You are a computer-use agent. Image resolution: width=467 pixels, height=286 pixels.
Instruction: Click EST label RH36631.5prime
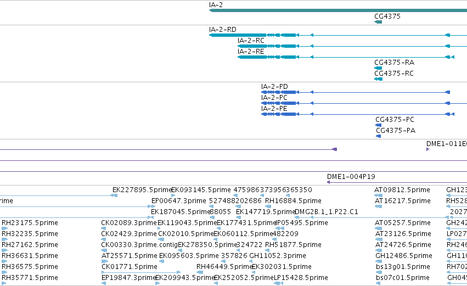pos(30,256)
